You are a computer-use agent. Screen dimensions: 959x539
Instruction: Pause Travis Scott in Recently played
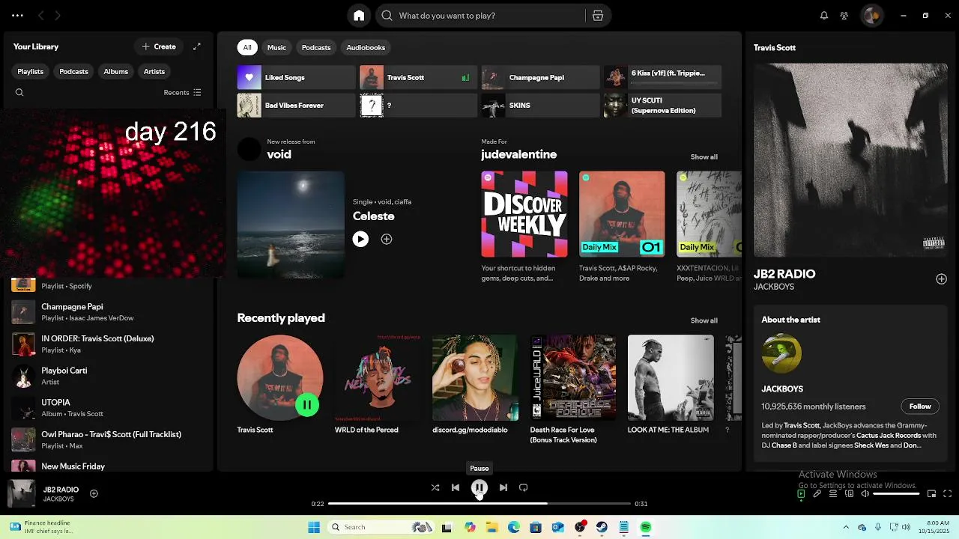point(306,405)
